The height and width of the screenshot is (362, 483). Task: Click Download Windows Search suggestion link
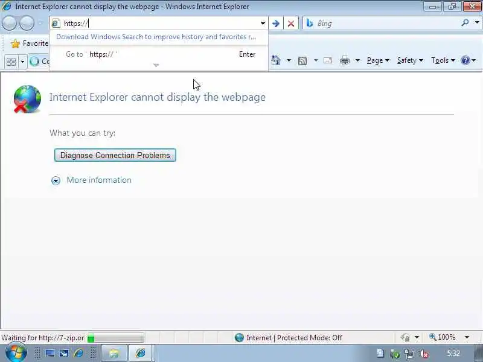coord(156,37)
